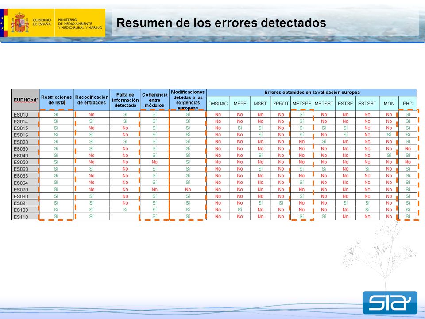Screen dimensions: 425x319
Task: Click the 'GOBIERNO DE ESPAÑA' text in the banner
Action: click(42, 22)
